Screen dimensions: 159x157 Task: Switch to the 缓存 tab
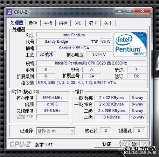(33, 23)
